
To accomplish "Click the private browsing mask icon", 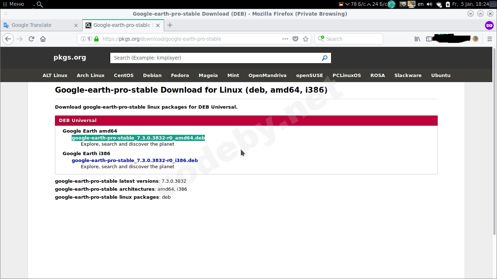I will coord(489,25).
